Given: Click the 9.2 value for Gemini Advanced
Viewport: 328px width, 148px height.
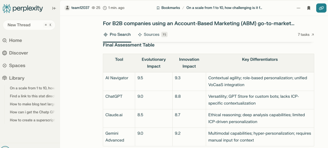Looking at the screenshot, I should point(177,133).
